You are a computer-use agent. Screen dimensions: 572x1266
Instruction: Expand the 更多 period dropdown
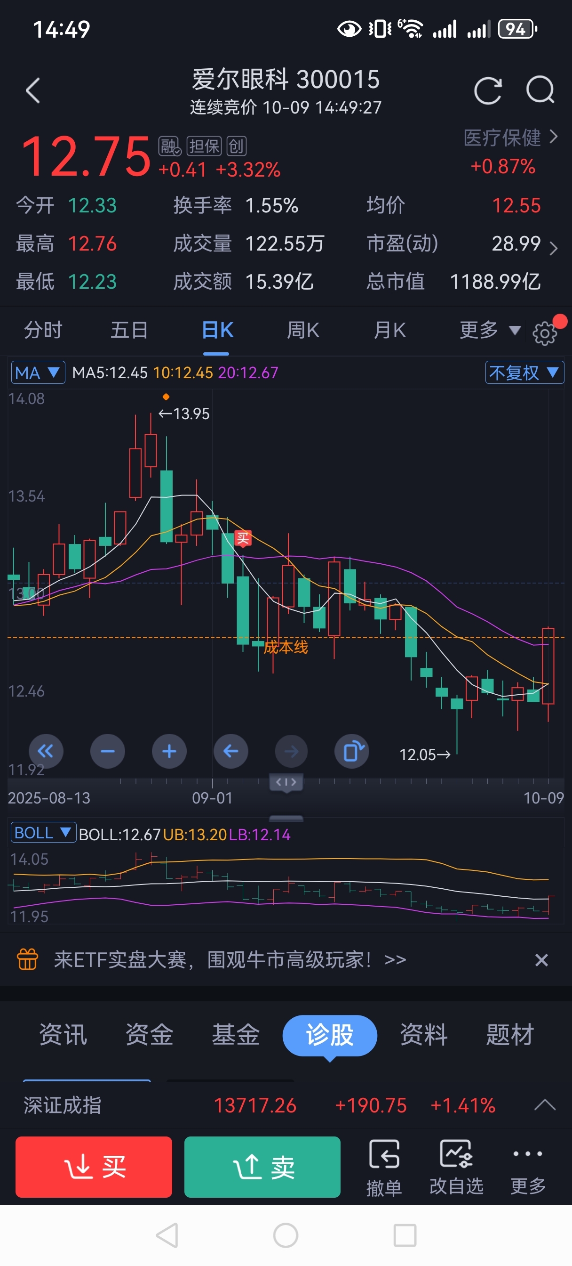[x=490, y=330]
